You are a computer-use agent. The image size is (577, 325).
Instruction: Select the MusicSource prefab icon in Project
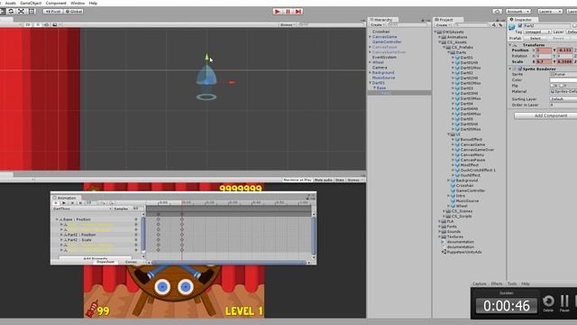453,201
